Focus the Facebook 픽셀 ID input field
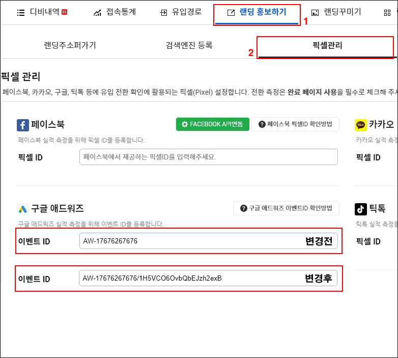 pyautogui.click(x=208, y=157)
